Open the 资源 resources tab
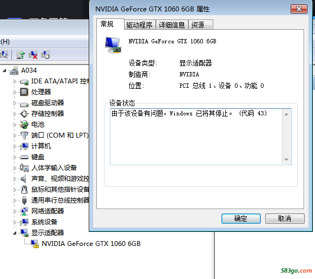This screenshot has height=279, width=315. [x=200, y=25]
